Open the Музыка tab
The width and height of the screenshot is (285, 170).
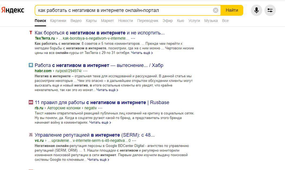[211, 21]
